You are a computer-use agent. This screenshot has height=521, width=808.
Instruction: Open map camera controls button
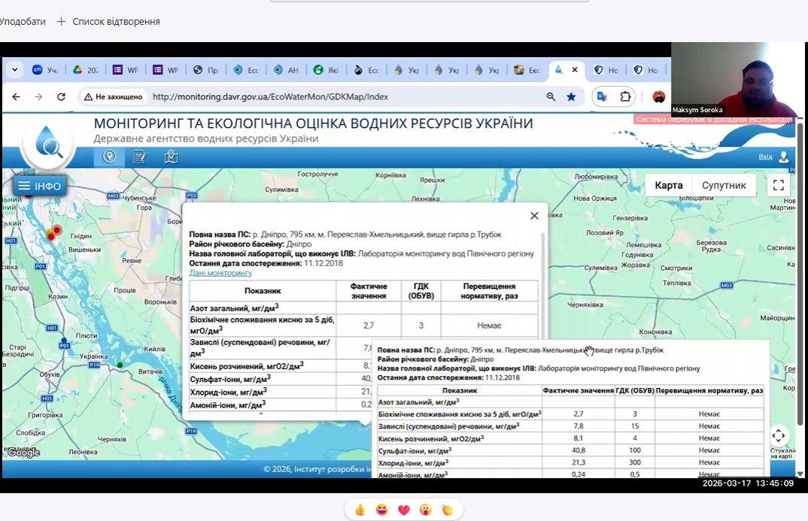(x=779, y=435)
